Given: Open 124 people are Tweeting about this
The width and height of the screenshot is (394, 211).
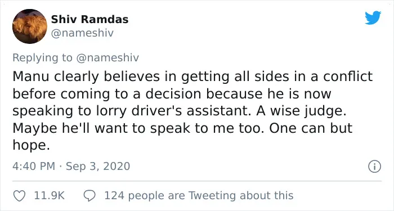Looking at the screenshot, I should tap(199, 196).
